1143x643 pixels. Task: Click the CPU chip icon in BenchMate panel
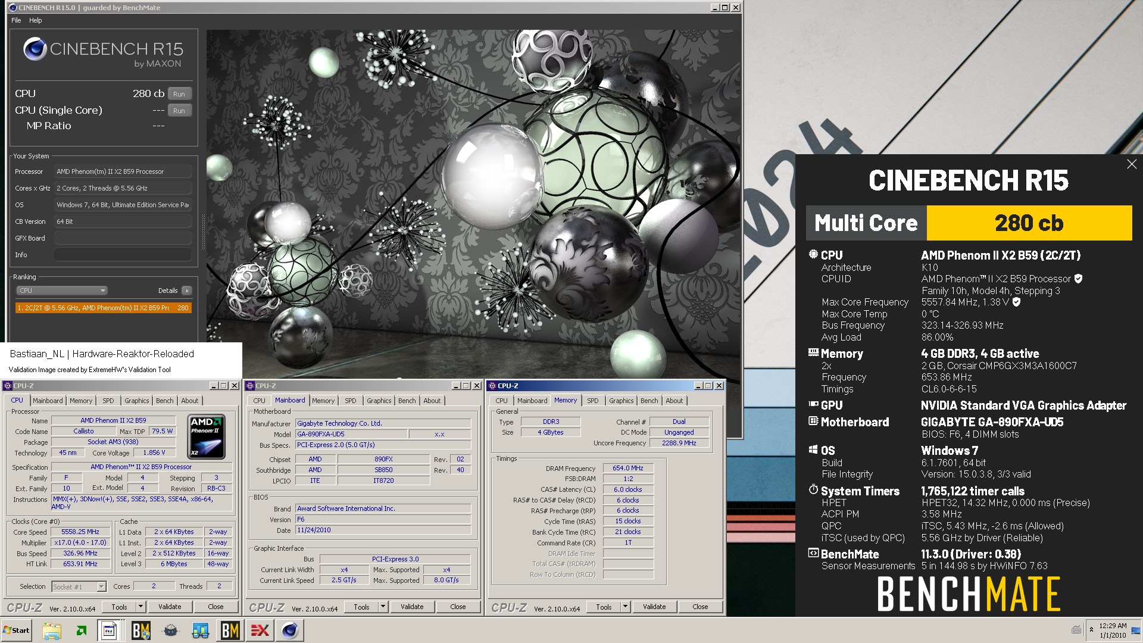(813, 254)
